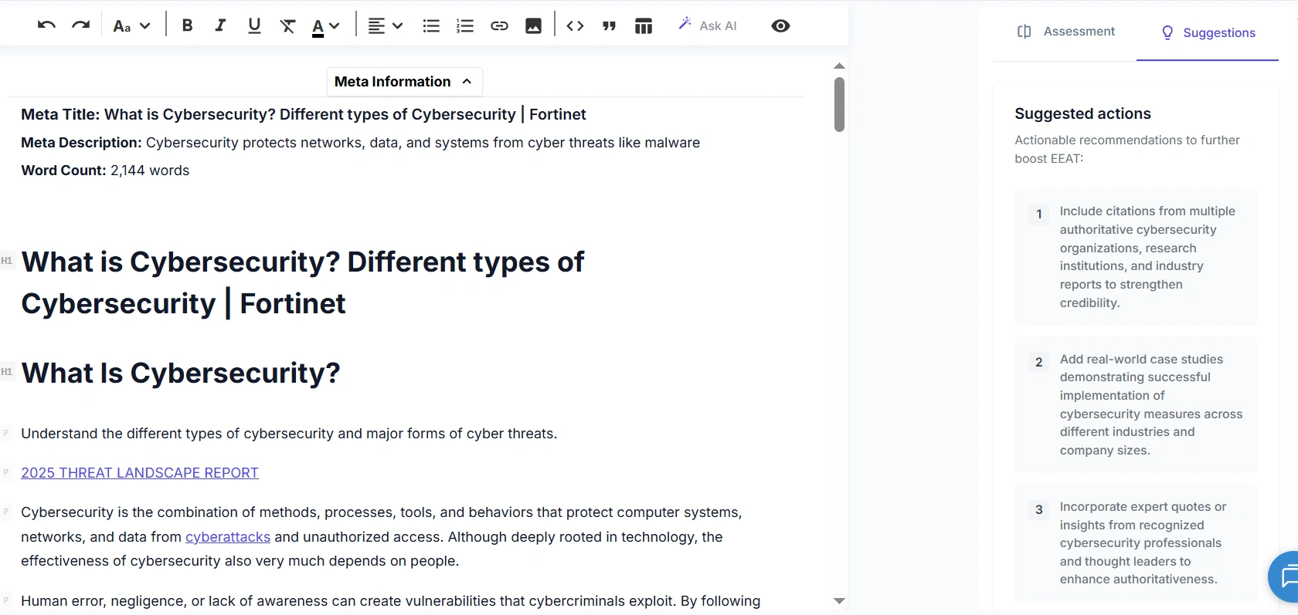
Task: Undo the last edit
Action: coord(46,25)
